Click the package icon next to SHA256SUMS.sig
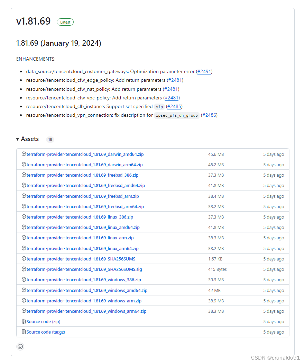 24,269
